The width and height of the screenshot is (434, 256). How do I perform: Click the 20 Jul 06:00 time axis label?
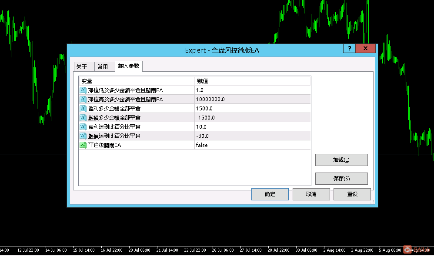click(139, 250)
